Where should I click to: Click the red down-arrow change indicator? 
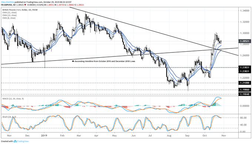pyautogui.click(x=25, y=5)
